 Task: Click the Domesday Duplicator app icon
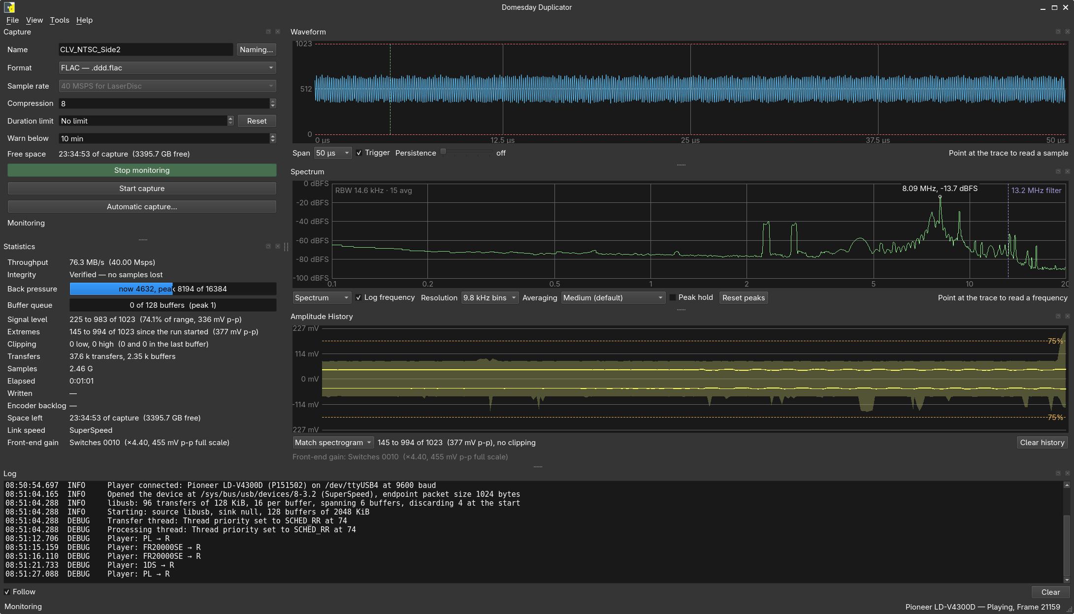click(x=9, y=7)
